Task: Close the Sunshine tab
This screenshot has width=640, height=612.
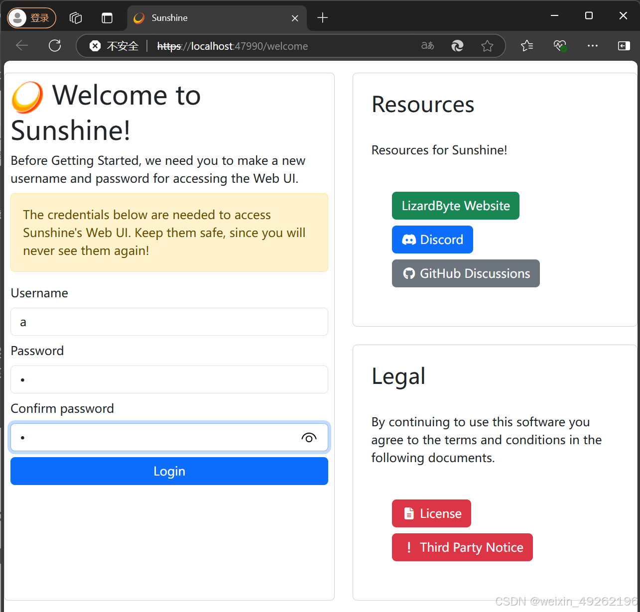Action: pyautogui.click(x=295, y=18)
